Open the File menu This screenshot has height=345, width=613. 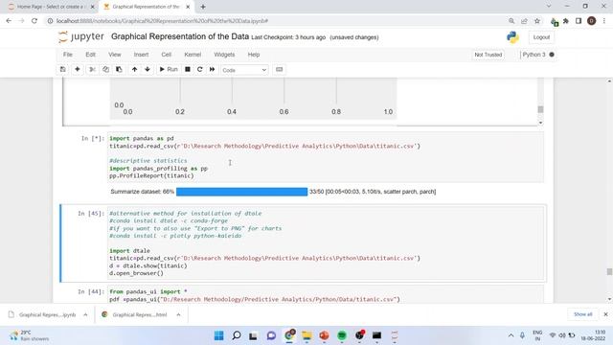[68, 55]
